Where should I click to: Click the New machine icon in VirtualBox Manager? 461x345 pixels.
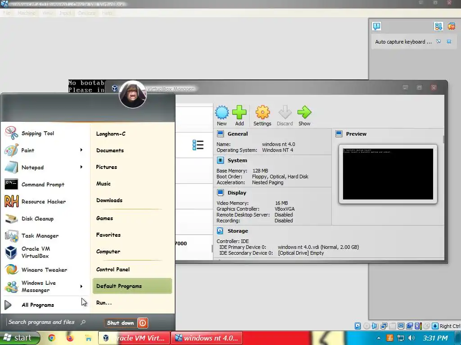(x=221, y=112)
